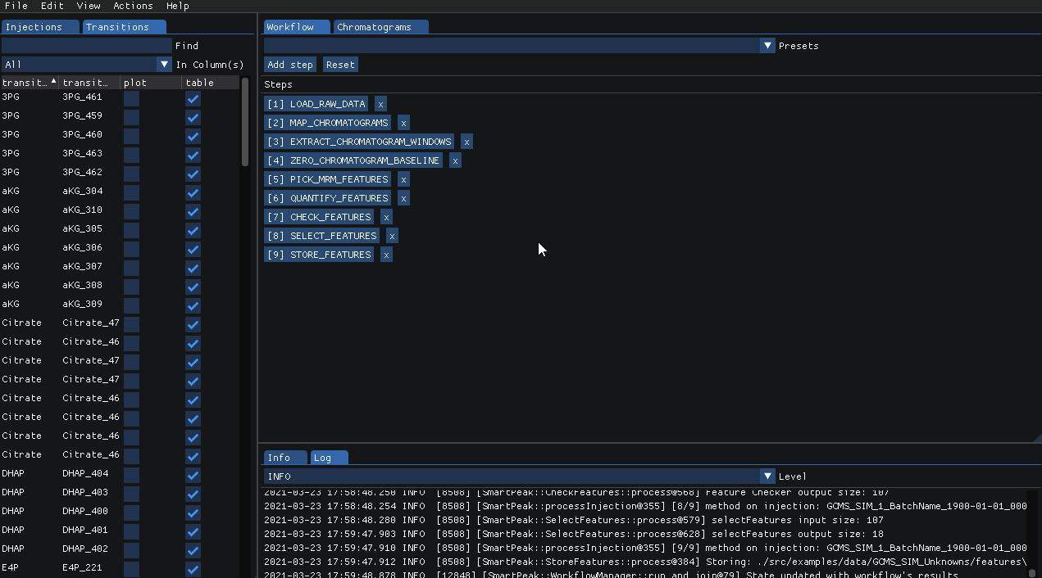This screenshot has height=578, width=1042.
Task: Remove the PICK_MRM_FEATURES step with its x
Action: click(x=403, y=179)
